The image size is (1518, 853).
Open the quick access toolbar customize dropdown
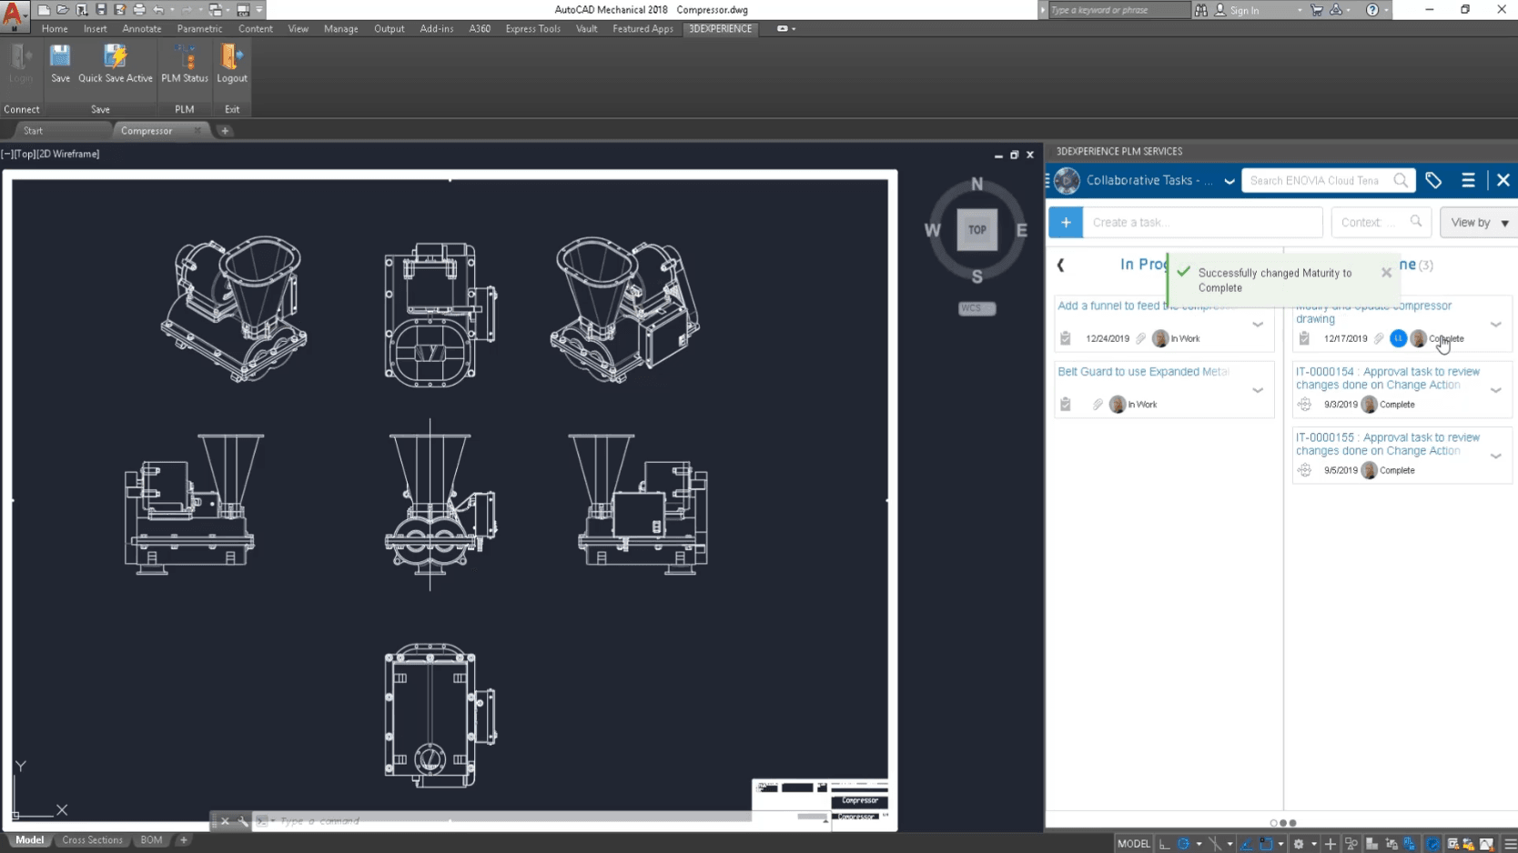(259, 10)
